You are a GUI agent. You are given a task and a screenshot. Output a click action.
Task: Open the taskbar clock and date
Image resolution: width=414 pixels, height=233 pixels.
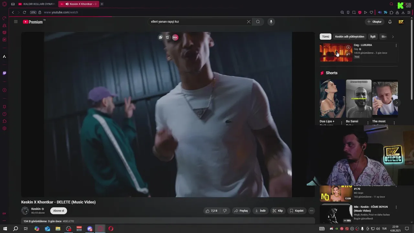pyautogui.click(x=395, y=228)
